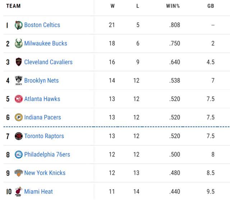Click the Atlanta Hawks logo icon
Screen dimensions: 230x200
click(x=19, y=99)
